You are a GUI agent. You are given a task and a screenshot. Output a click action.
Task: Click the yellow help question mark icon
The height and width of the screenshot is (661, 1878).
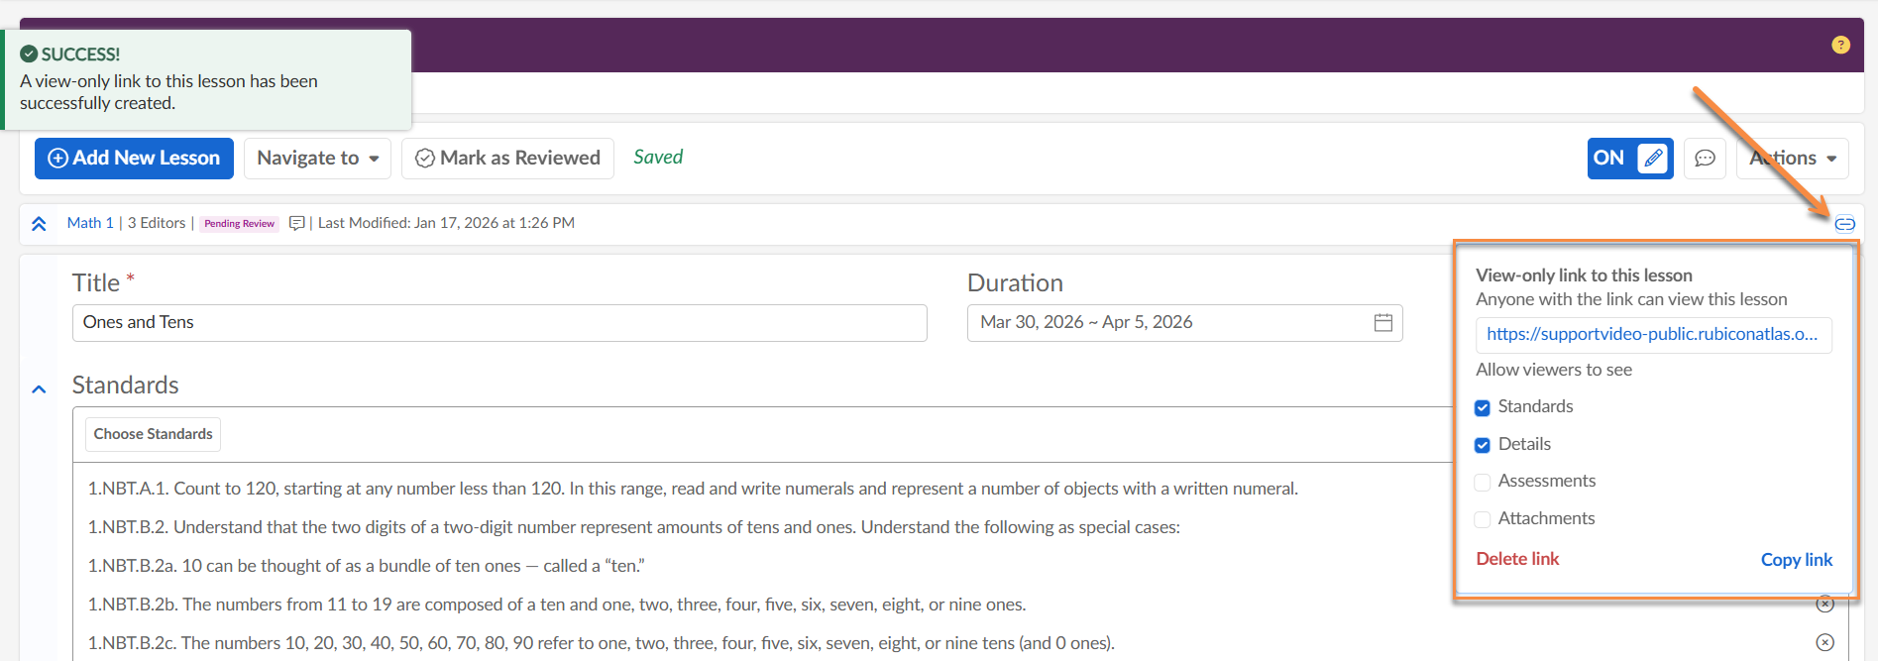click(1840, 45)
